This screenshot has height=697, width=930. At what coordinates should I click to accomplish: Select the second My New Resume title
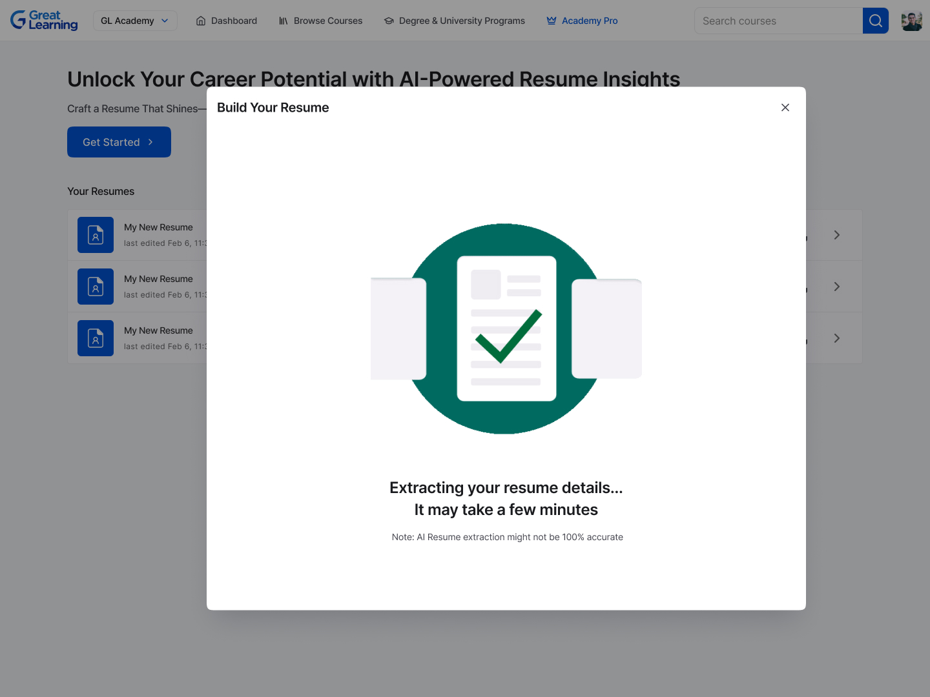click(x=158, y=279)
